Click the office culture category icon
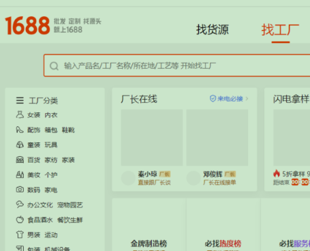The image size is (310, 251). pos(20,205)
